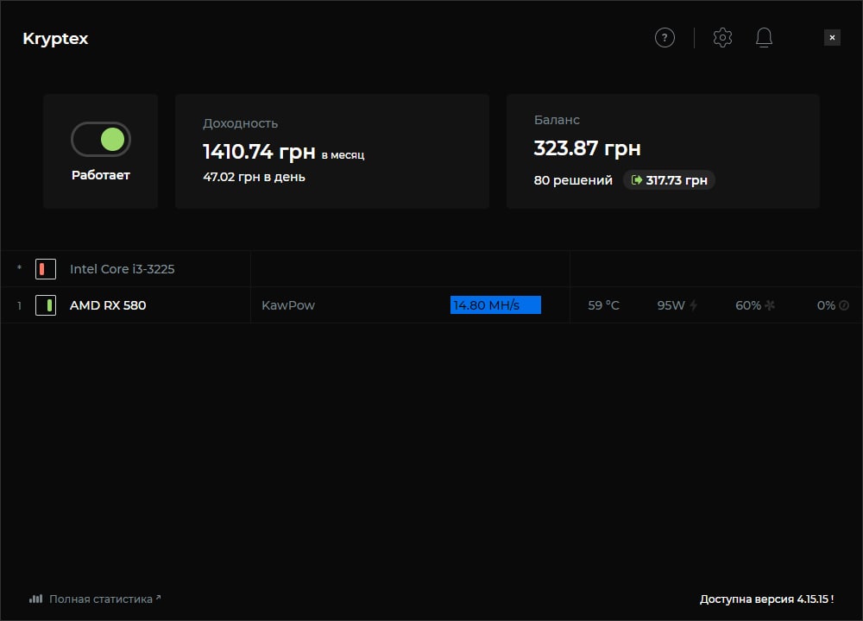Click the 1410.74 грн monthly profitability

click(x=259, y=151)
